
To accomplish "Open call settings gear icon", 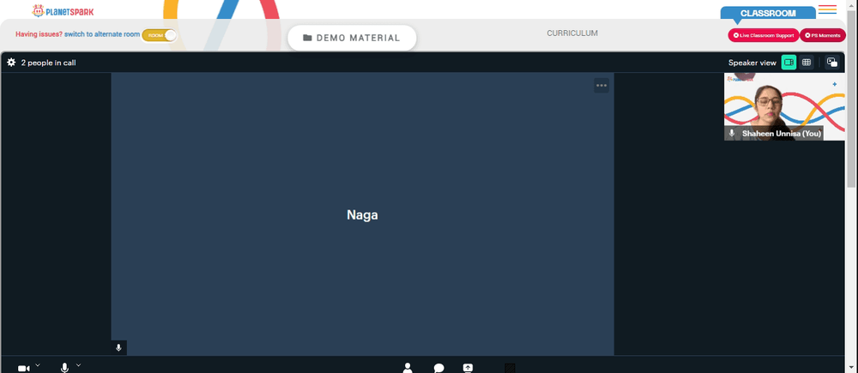I will tap(11, 63).
